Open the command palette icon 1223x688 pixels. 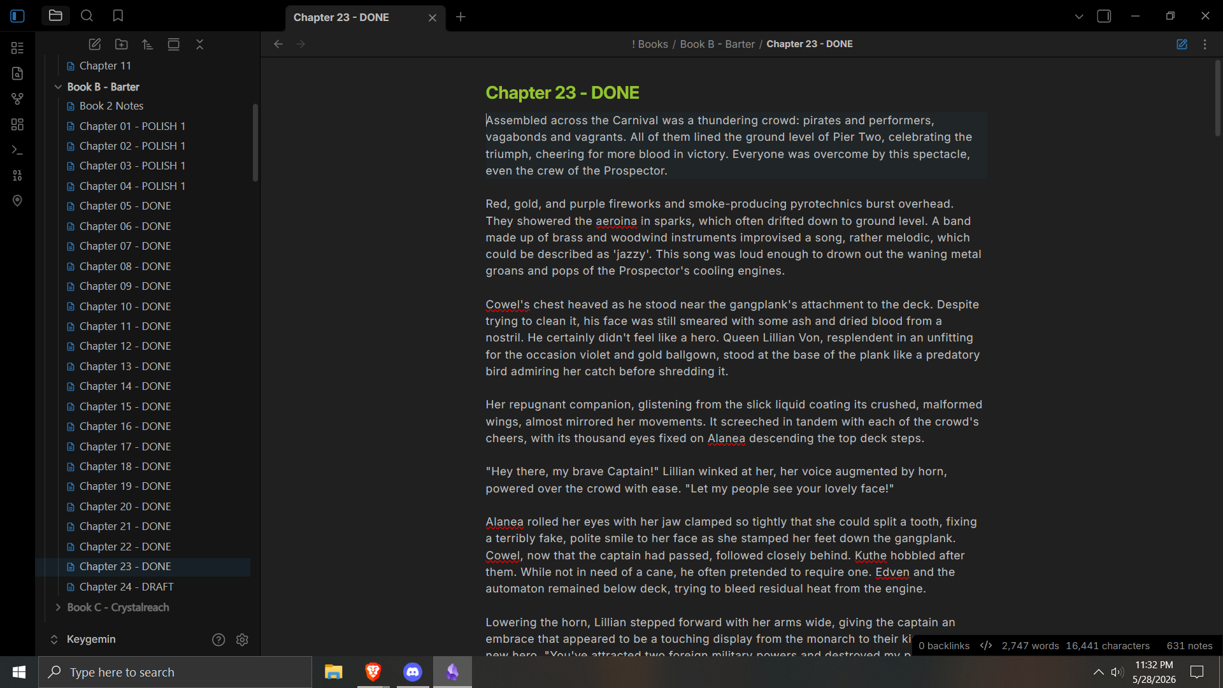click(17, 150)
